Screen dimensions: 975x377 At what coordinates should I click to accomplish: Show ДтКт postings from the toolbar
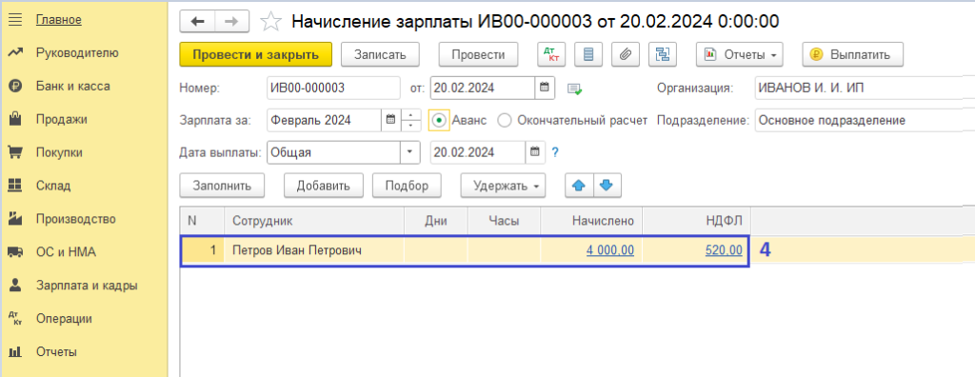(550, 55)
